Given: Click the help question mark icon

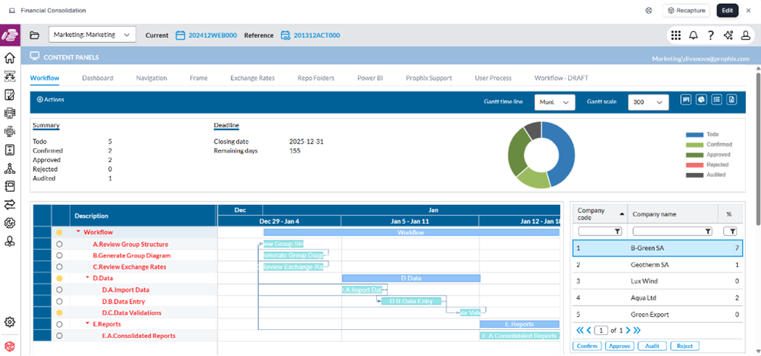Looking at the screenshot, I should click(x=711, y=36).
